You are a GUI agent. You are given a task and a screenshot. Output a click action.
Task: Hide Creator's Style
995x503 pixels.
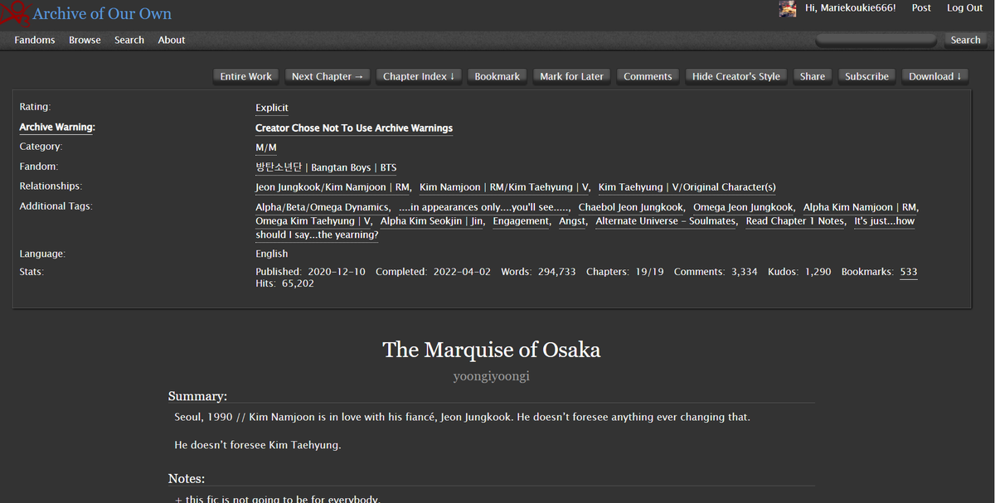(736, 76)
